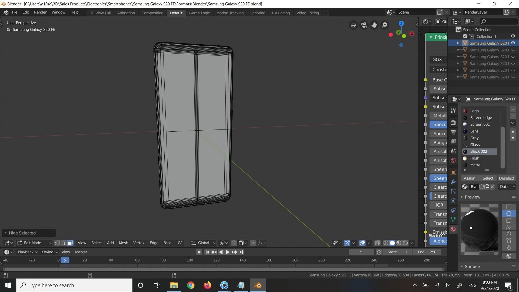Open the Tool properties tab

pyautogui.click(x=453, y=111)
